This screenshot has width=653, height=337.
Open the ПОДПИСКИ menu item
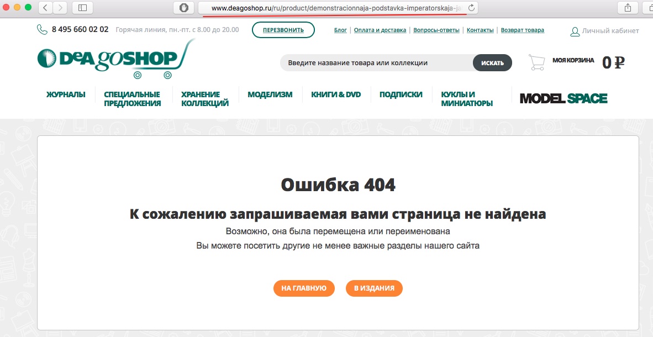[x=401, y=94]
